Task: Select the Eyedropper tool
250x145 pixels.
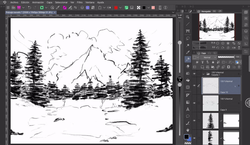Action: tap(188, 52)
